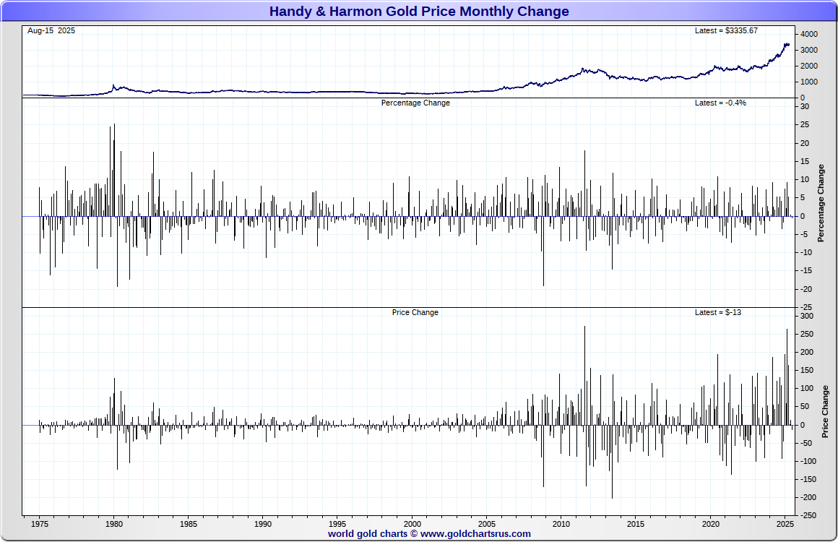Image resolution: width=838 pixels, height=542 pixels.
Task: Click the 'Aug-15 2025' date label
Action: click(51, 30)
